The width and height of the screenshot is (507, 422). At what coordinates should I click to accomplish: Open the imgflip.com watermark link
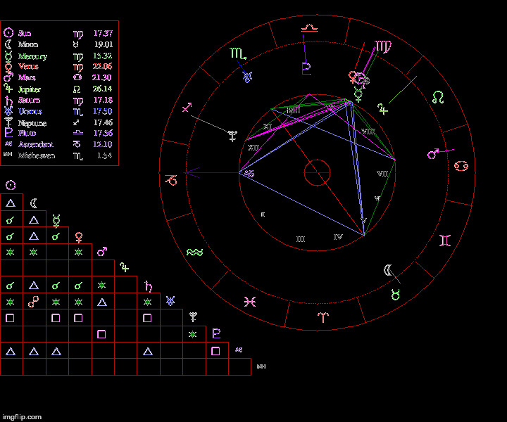click(21, 416)
